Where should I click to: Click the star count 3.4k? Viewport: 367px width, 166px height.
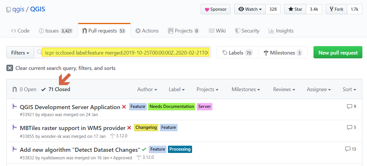point(314,9)
